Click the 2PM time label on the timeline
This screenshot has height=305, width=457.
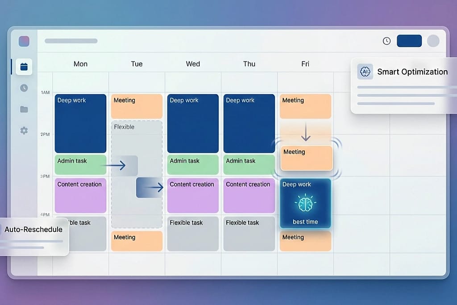click(x=45, y=134)
